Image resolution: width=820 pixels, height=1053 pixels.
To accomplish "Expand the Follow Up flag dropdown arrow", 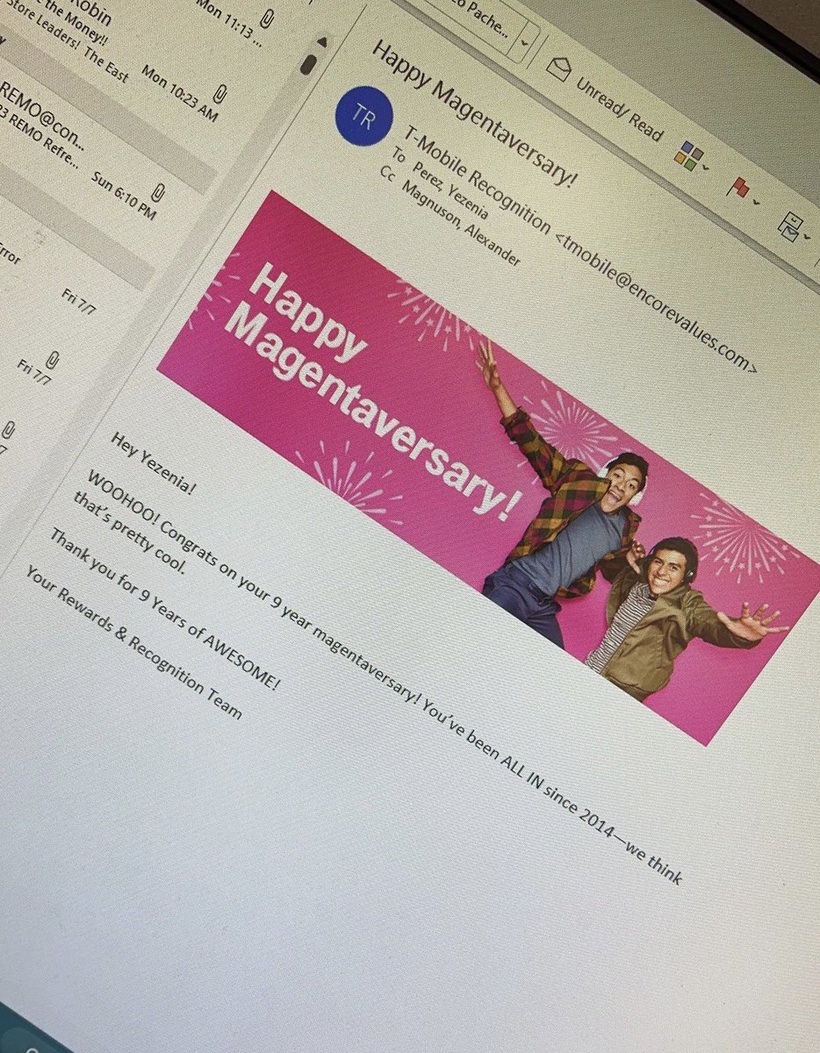I will pyautogui.click(x=755, y=201).
